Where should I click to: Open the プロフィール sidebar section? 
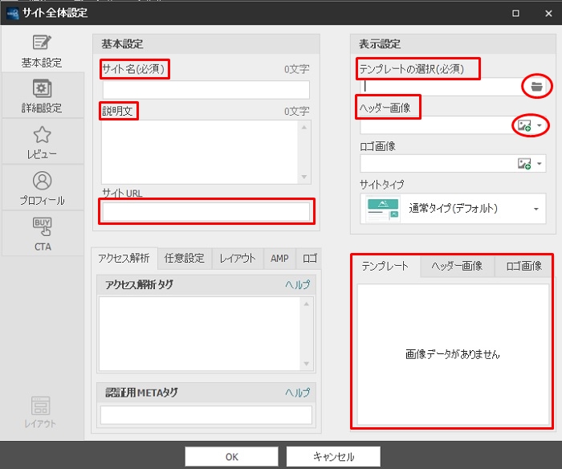(x=42, y=188)
